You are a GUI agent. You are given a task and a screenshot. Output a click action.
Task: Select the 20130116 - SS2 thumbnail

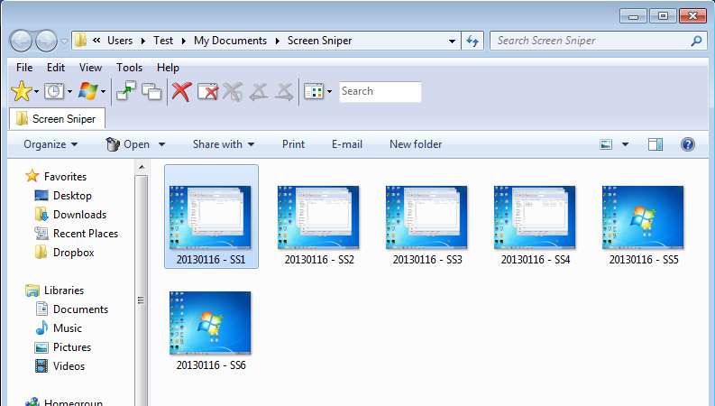click(x=319, y=226)
